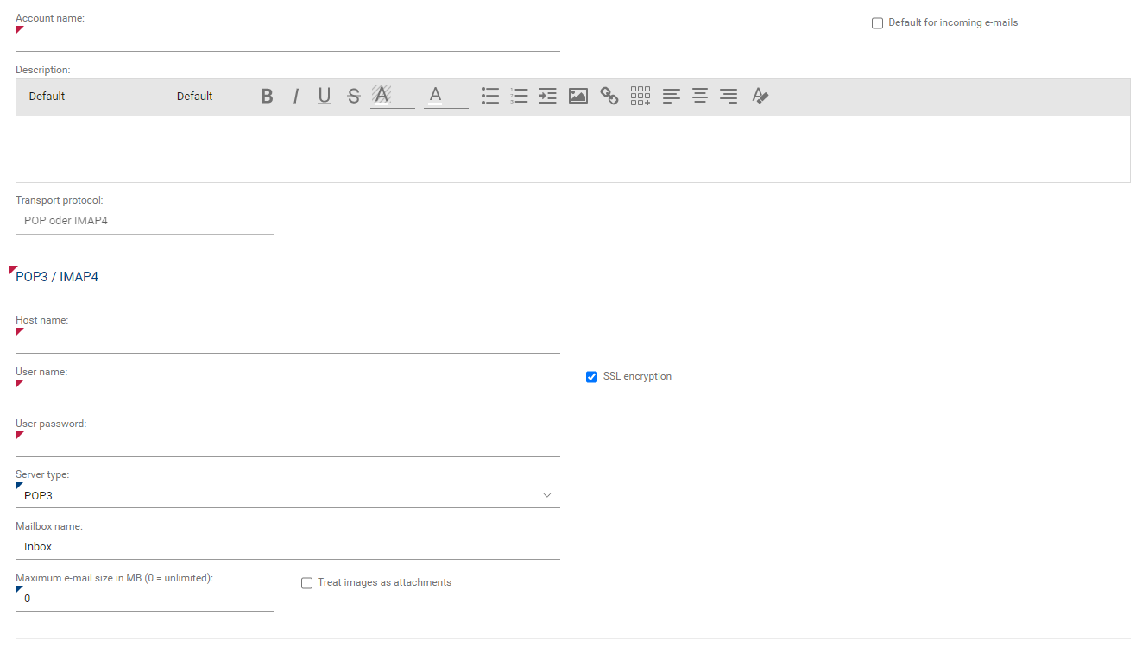Screen dimensions: 1142x647
Task: Focus the Account name field
Action: [x=287, y=39]
